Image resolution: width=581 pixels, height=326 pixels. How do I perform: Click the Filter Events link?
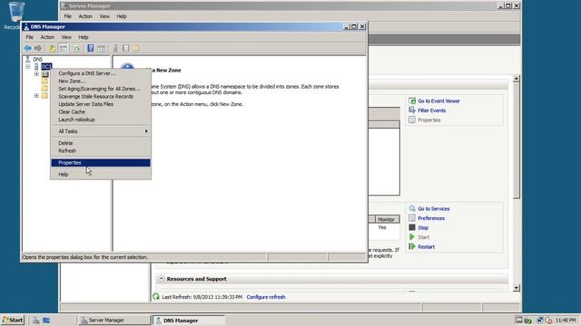click(432, 110)
